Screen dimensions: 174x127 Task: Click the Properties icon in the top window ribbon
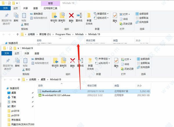115,16
